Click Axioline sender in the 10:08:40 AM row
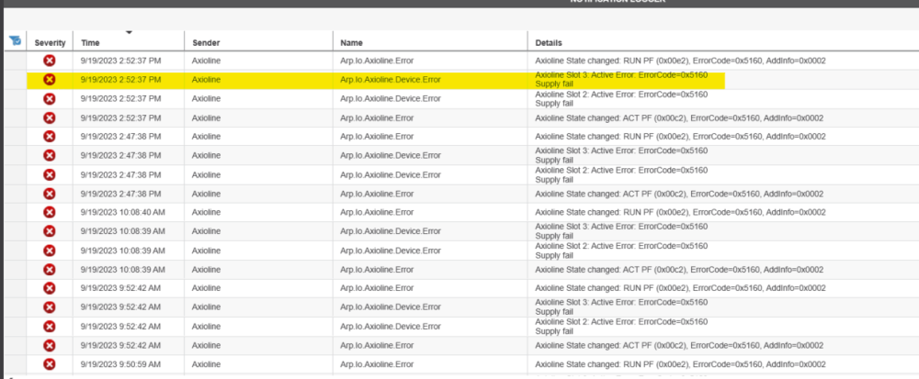The height and width of the screenshot is (379, 919). (207, 212)
